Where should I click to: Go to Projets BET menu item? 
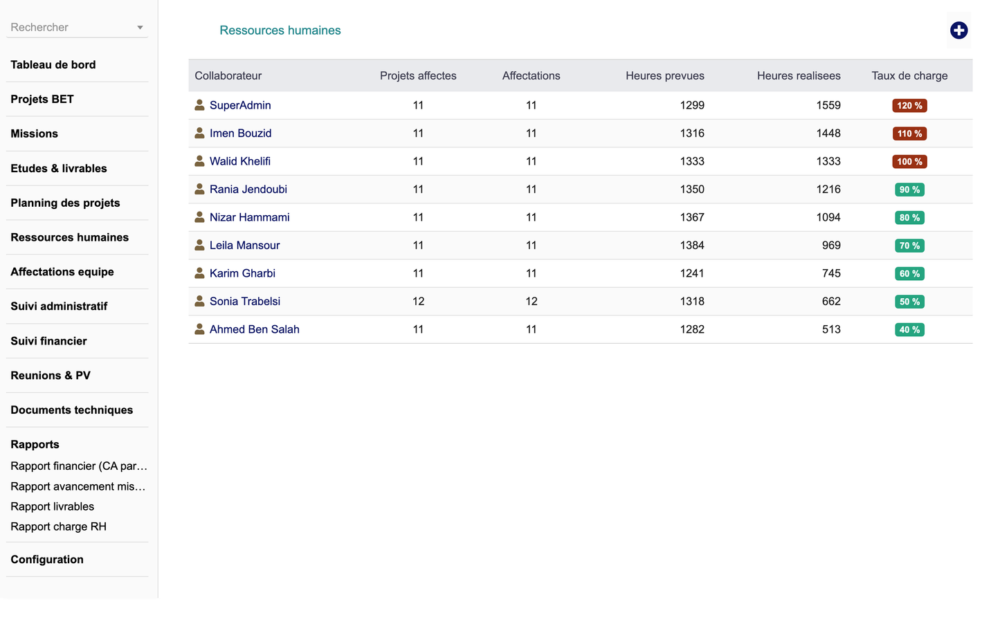42,99
